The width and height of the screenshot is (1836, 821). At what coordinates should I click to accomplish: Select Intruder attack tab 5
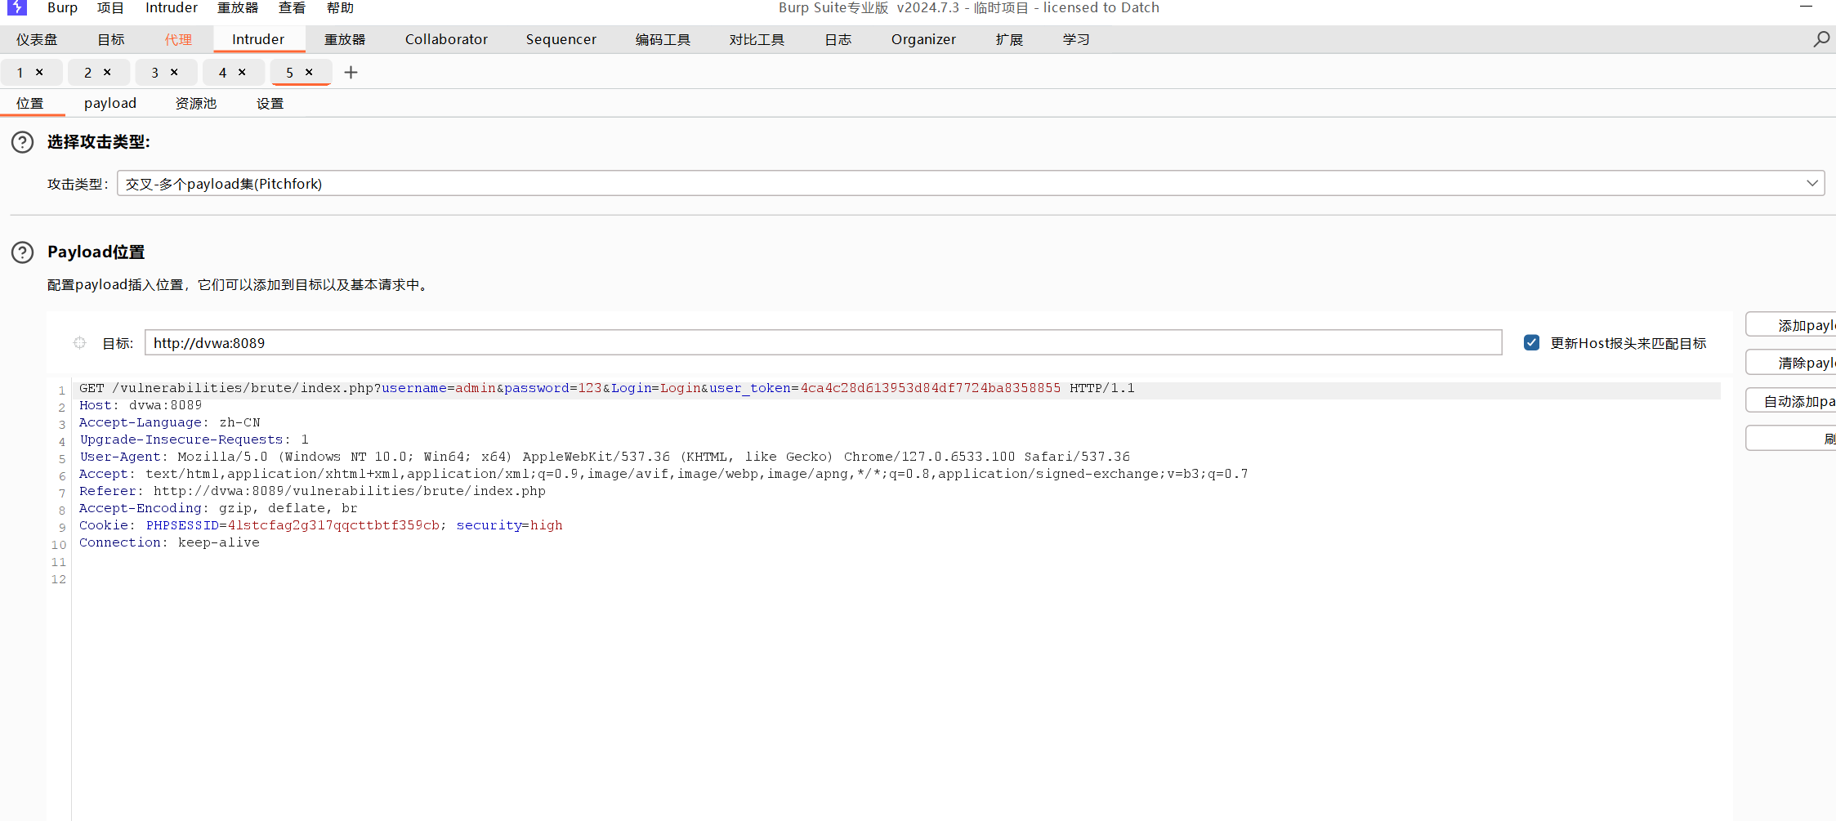[289, 73]
